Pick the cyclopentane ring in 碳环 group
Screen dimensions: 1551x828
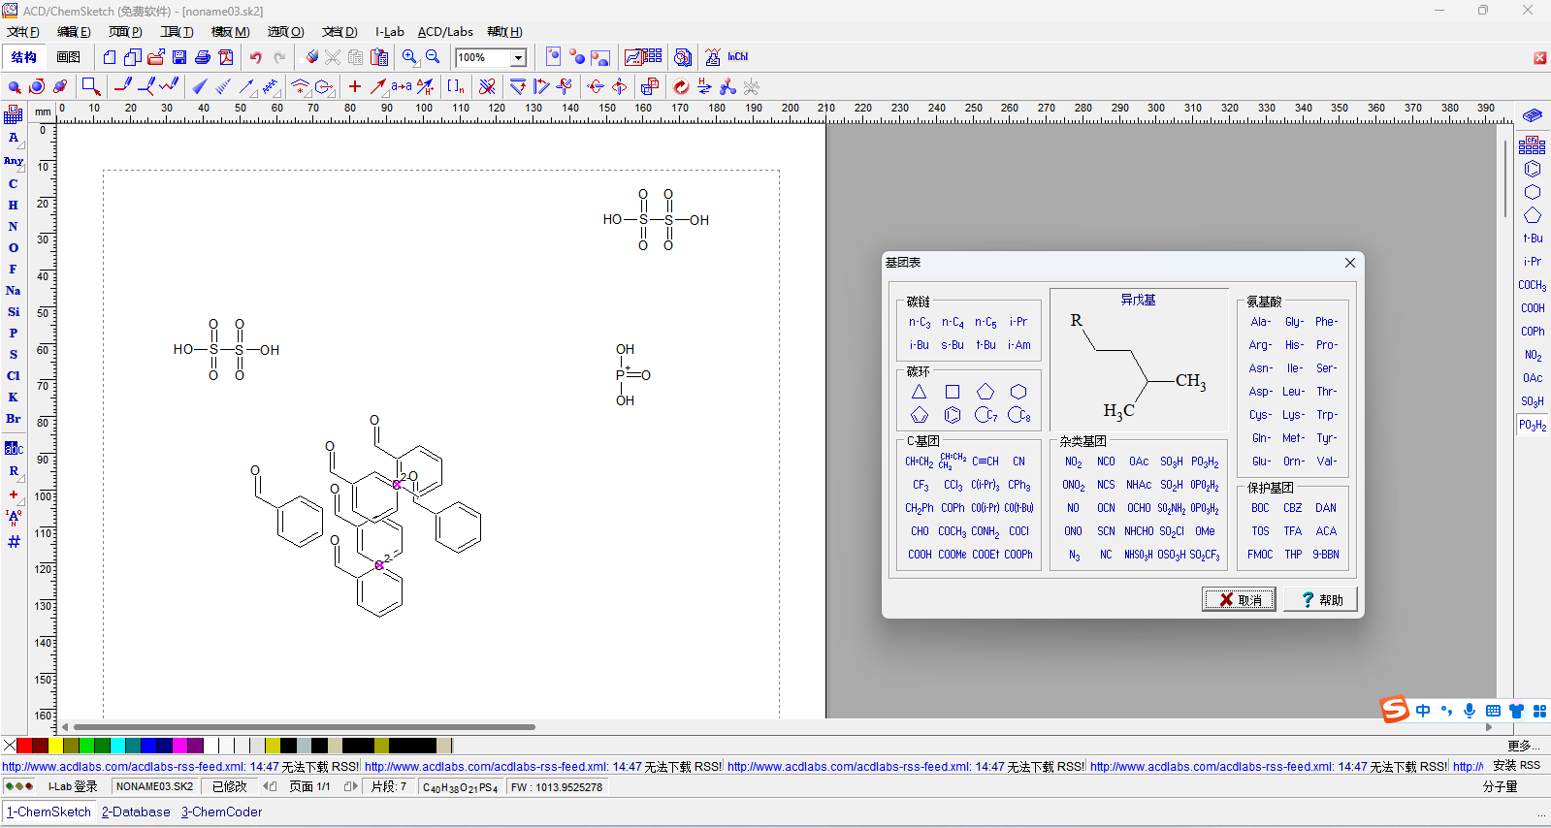click(x=986, y=392)
